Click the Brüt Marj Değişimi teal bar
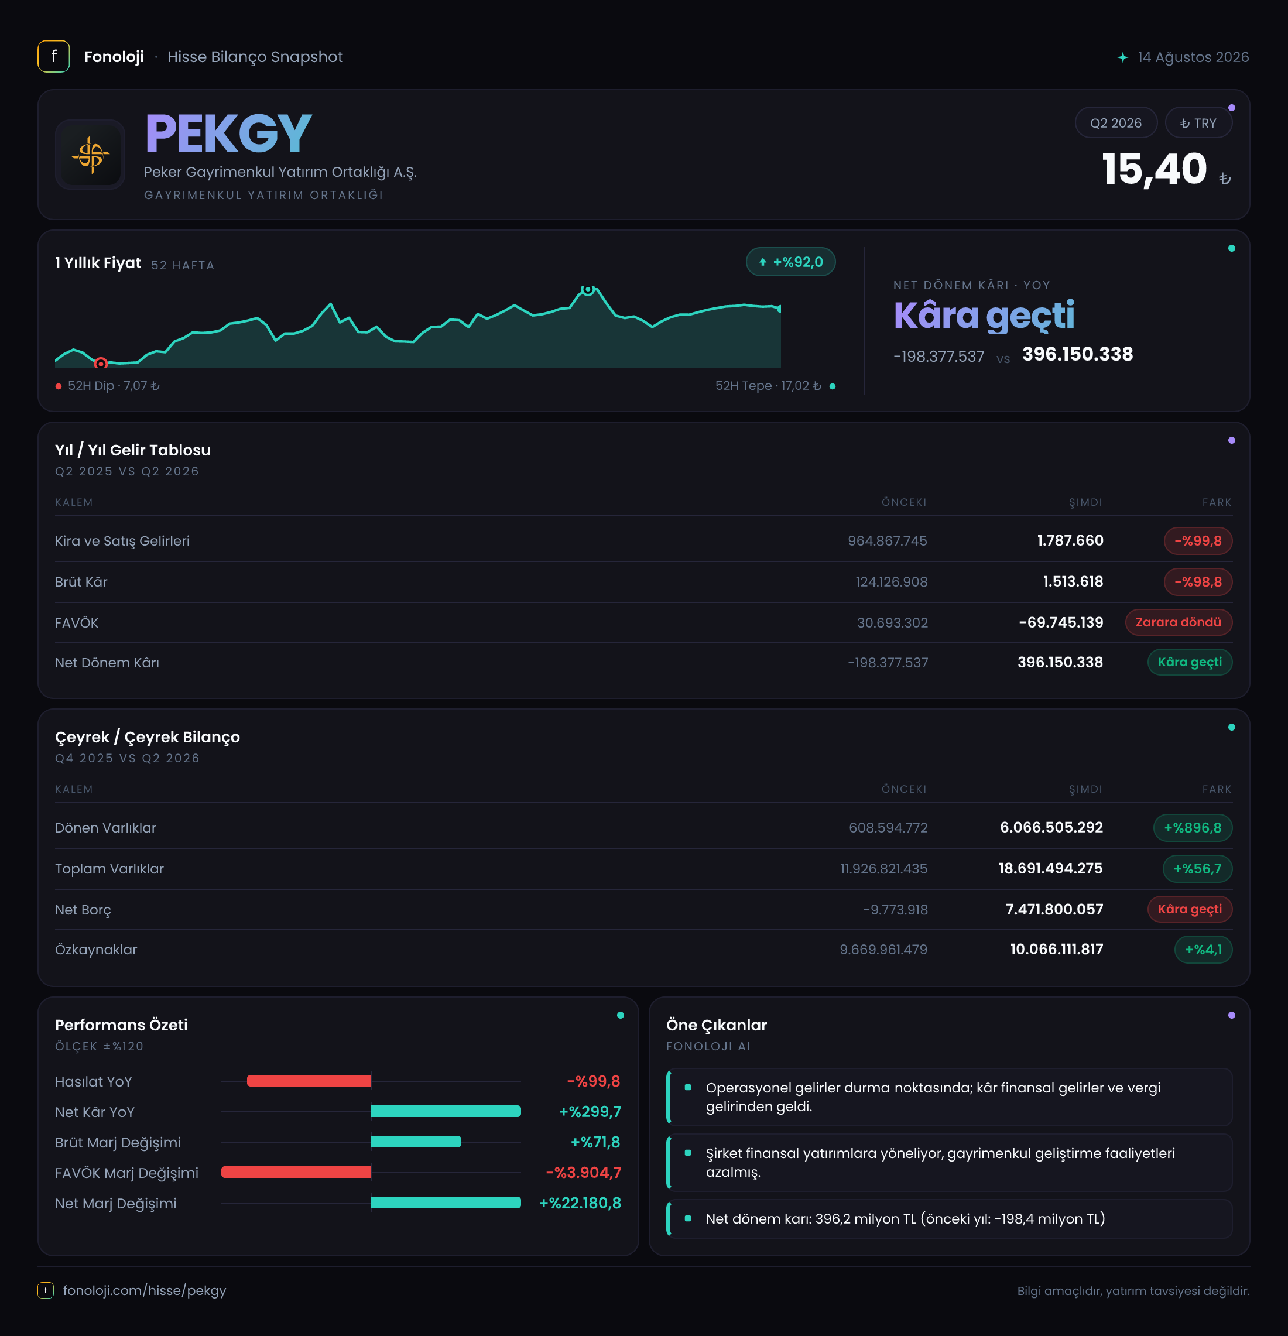 pyautogui.click(x=416, y=1142)
